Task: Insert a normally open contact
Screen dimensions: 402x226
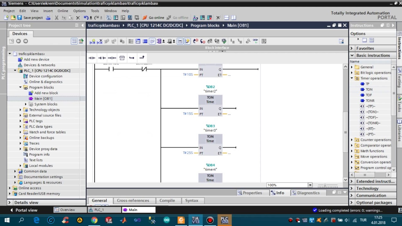Action: pos(92,58)
